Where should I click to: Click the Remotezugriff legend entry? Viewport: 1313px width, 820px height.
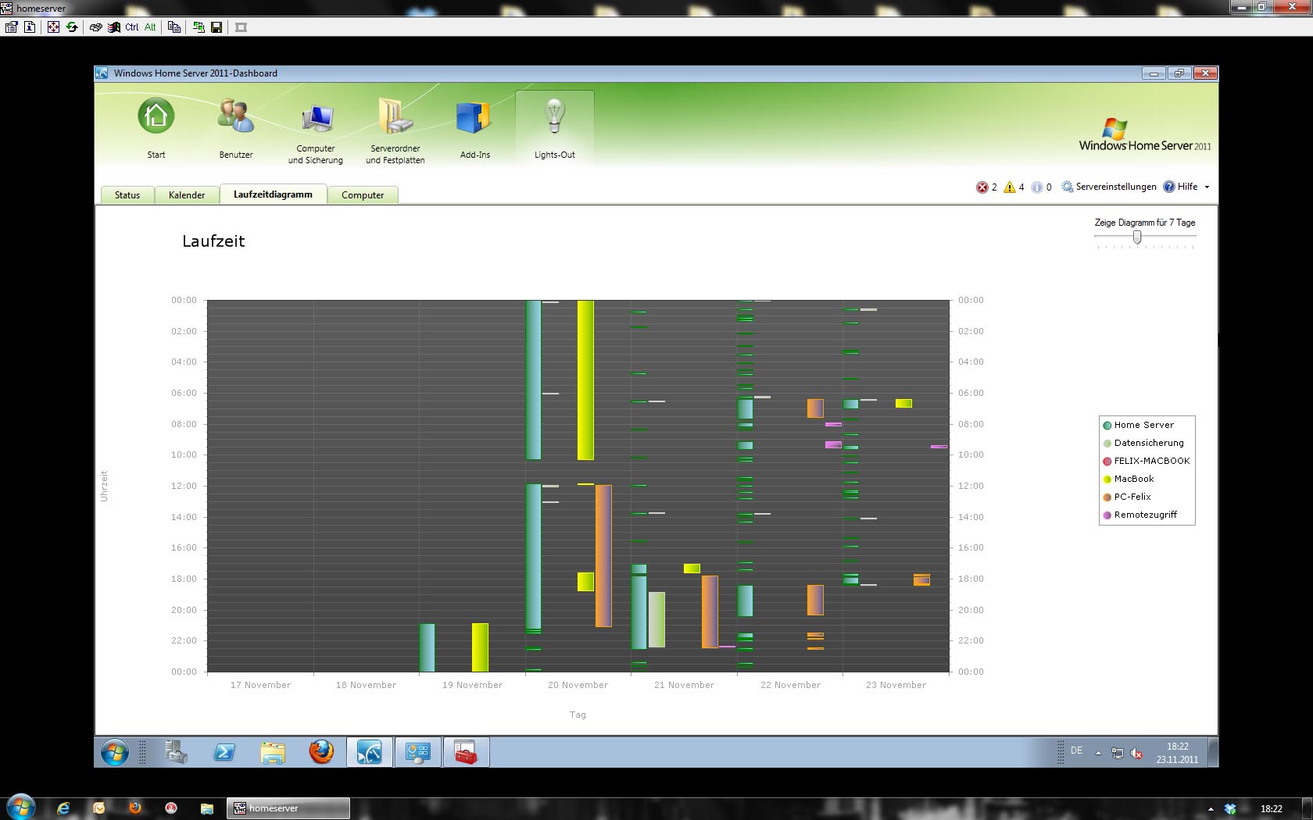(x=1139, y=515)
